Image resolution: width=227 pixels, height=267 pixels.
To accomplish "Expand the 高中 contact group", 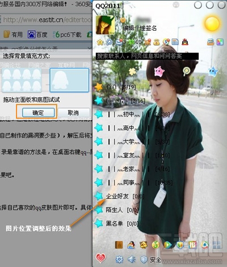I will 134,128.
